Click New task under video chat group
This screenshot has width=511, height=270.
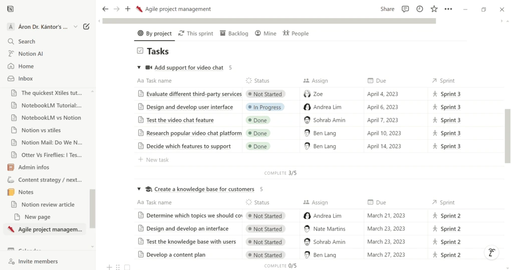153,160
